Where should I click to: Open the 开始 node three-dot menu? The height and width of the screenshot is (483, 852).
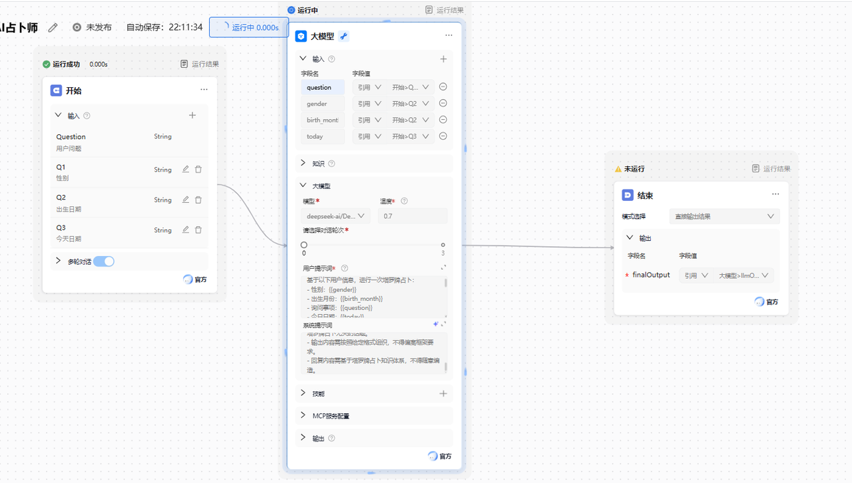204,89
